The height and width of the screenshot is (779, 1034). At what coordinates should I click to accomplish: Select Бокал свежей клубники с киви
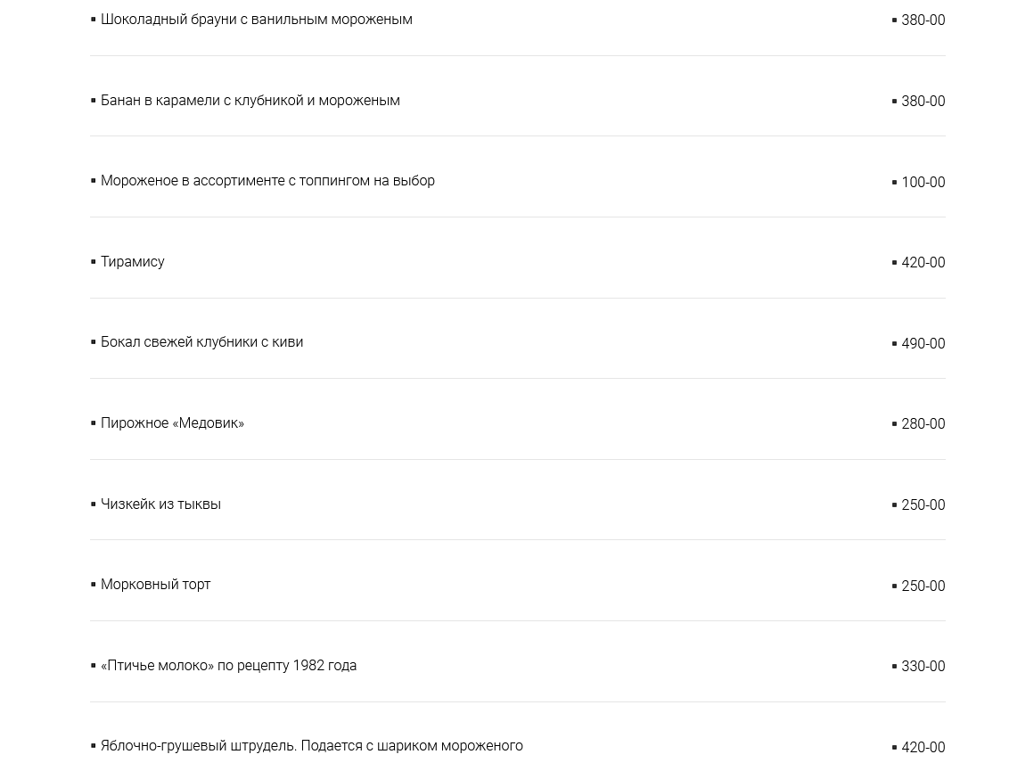click(201, 342)
